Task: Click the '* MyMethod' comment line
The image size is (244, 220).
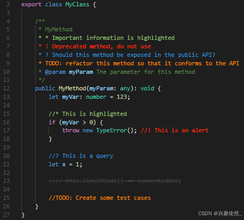Action: tap(55, 29)
